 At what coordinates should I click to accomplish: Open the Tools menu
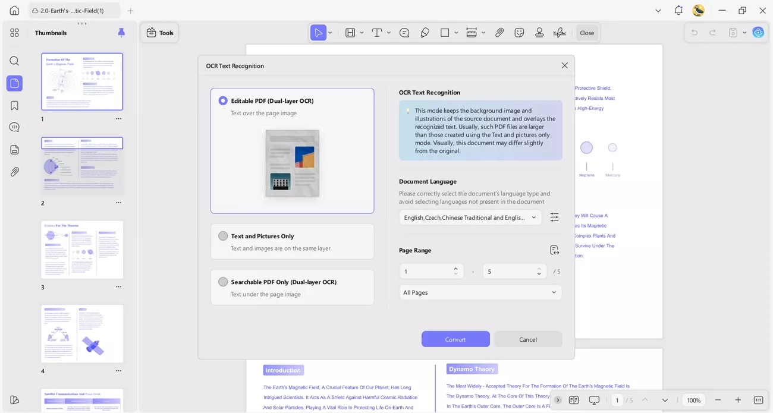(159, 33)
